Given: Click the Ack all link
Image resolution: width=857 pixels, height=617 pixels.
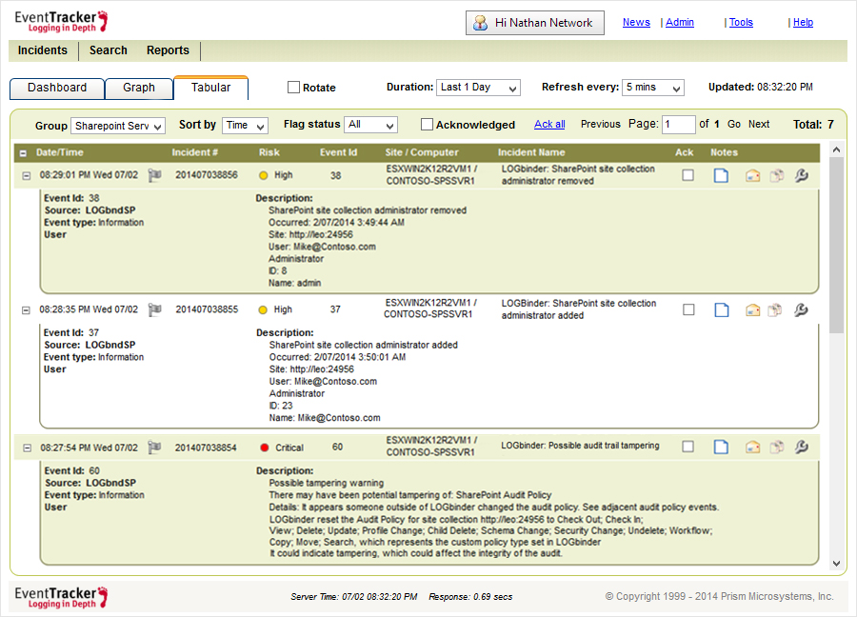Looking at the screenshot, I should [x=549, y=124].
